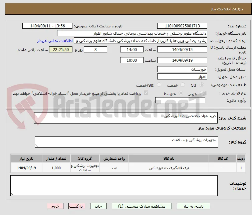Click the شماره نیاز field 1104009025001713
This screenshot has height=215, width=252.
coord(182,26)
